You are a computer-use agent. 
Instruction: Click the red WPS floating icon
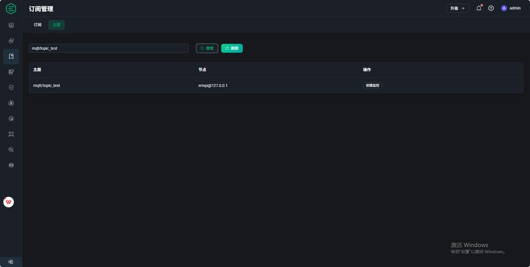click(8, 202)
